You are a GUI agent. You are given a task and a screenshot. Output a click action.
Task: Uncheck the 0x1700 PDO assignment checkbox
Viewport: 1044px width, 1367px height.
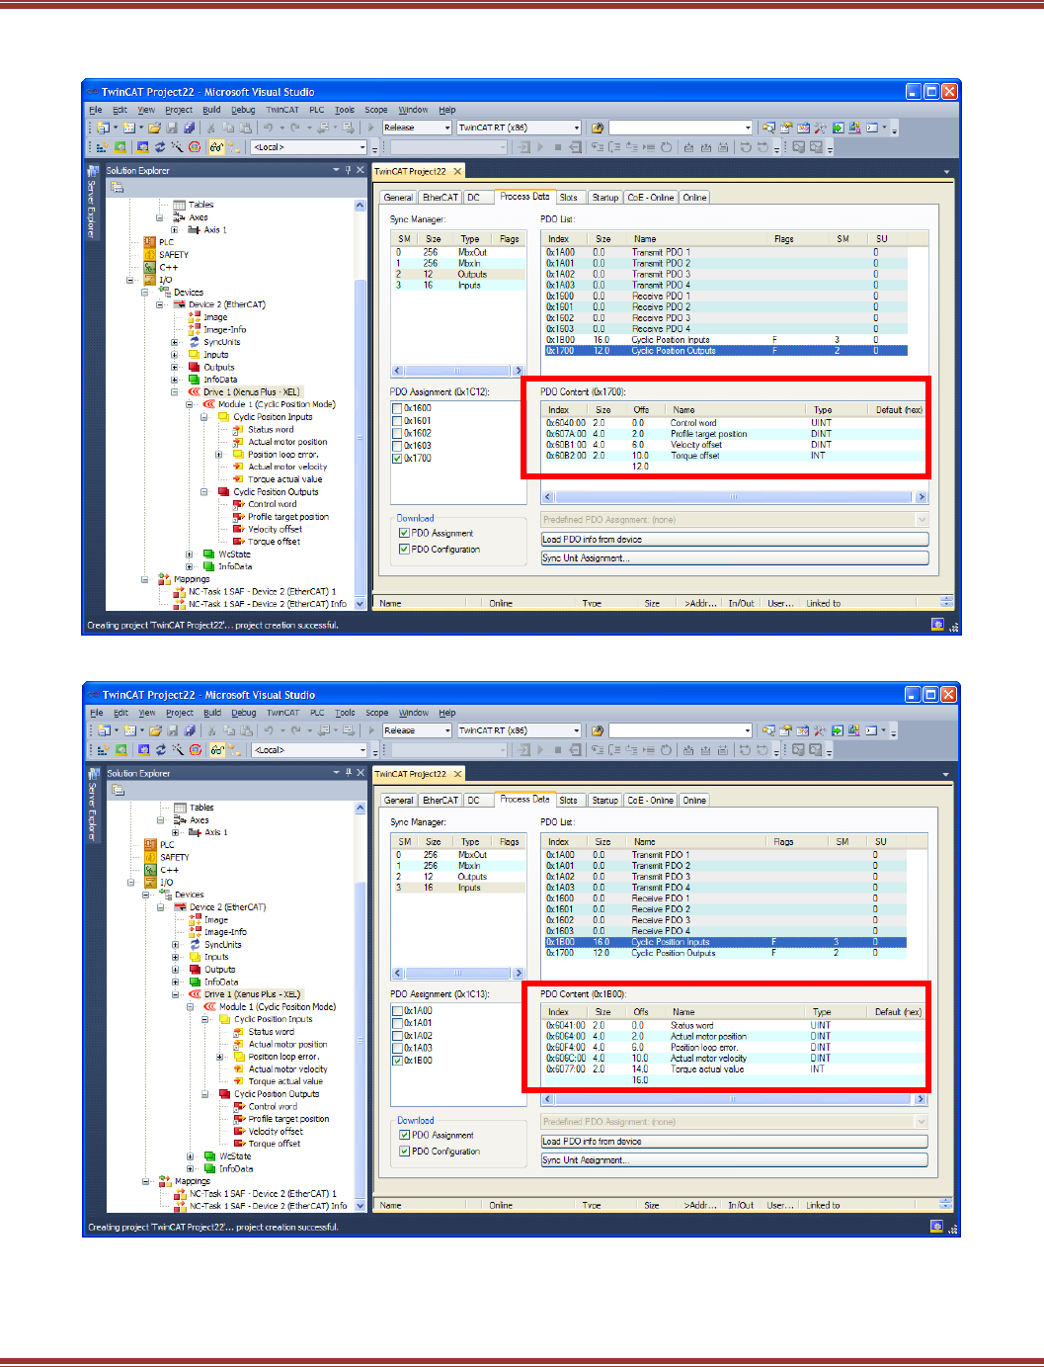click(397, 458)
